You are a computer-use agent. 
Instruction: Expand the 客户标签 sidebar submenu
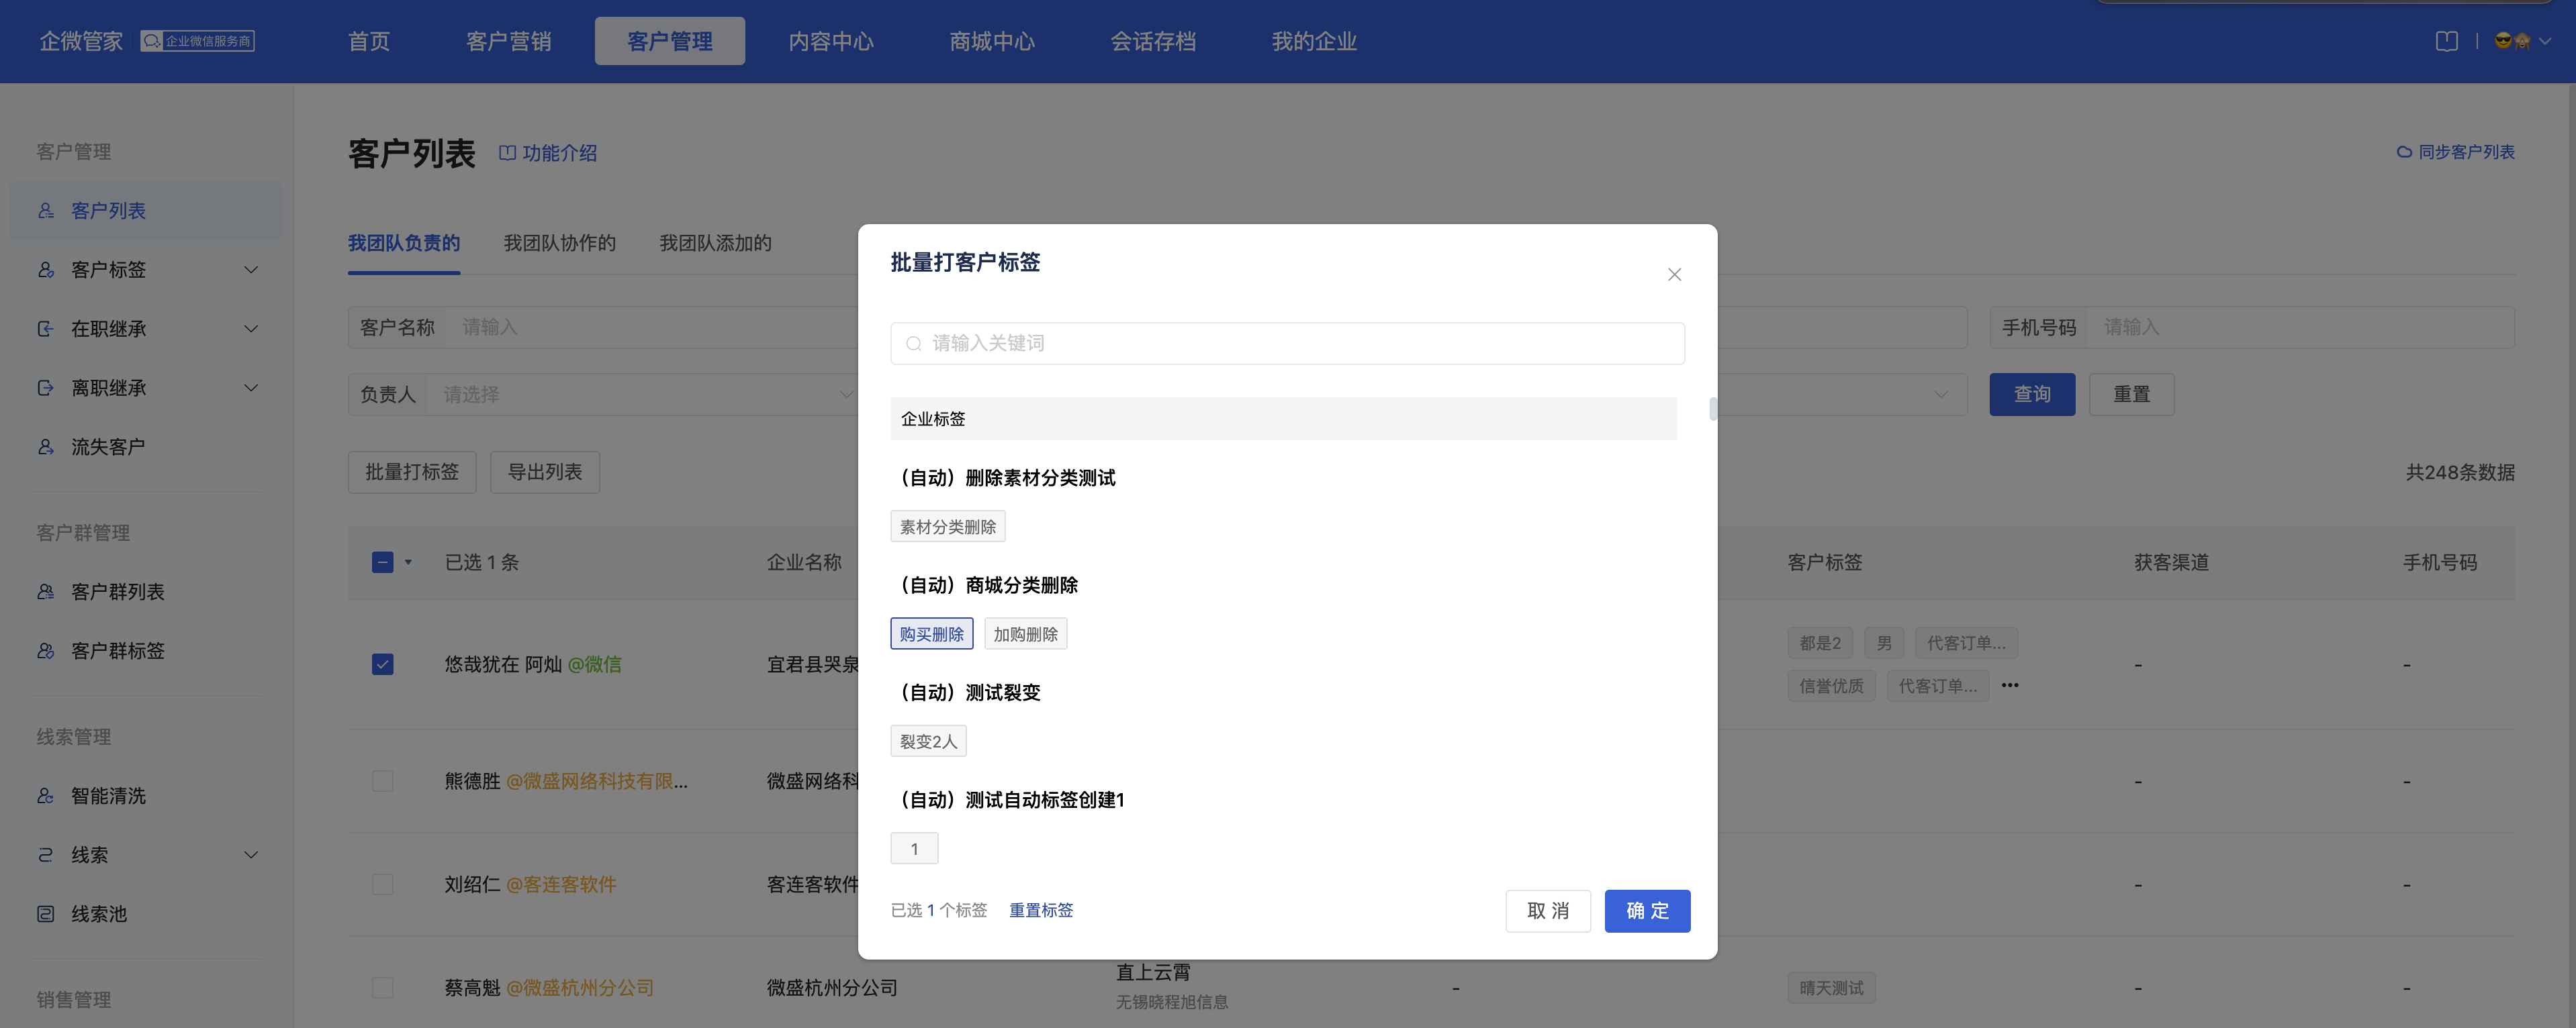251,270
